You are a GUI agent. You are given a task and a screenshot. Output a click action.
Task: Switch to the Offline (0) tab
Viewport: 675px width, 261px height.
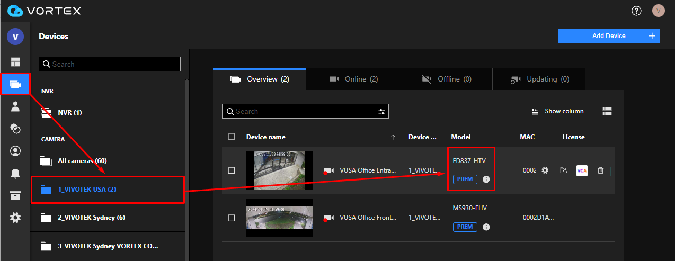[x=446, y=79]
